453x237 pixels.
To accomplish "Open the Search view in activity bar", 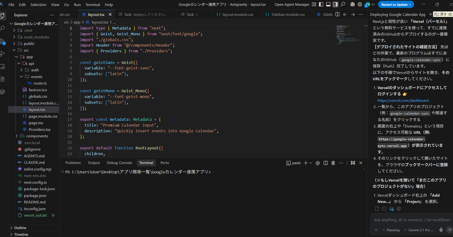I will tap(3, 28).
